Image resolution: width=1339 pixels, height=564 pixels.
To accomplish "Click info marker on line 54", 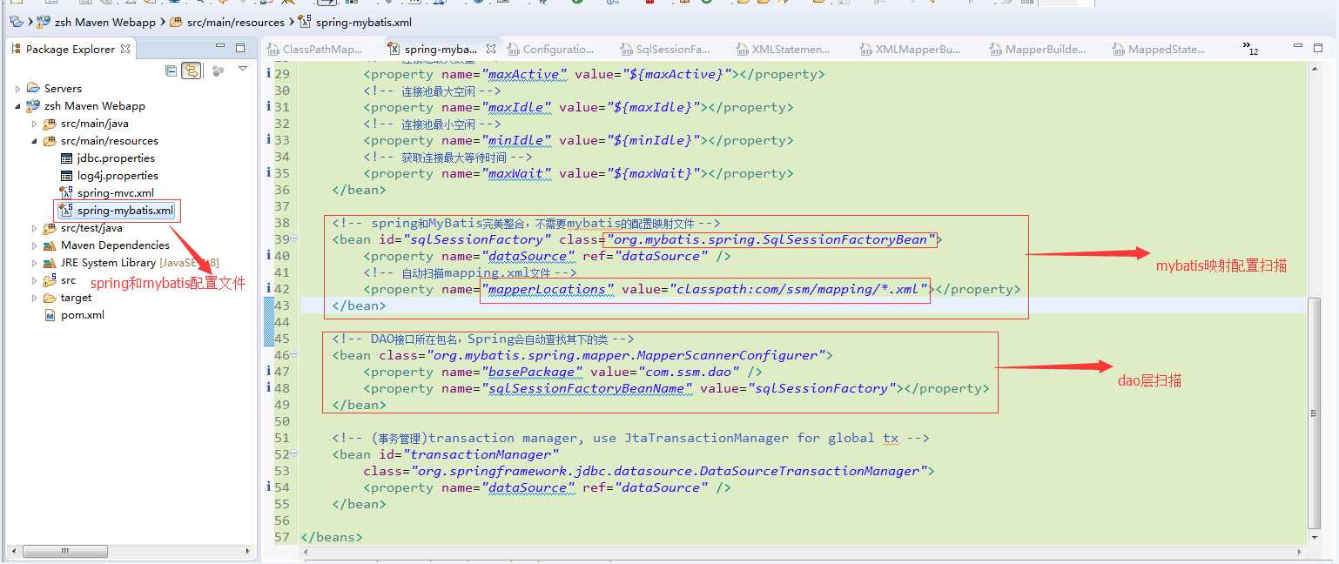I will point(268,487).
